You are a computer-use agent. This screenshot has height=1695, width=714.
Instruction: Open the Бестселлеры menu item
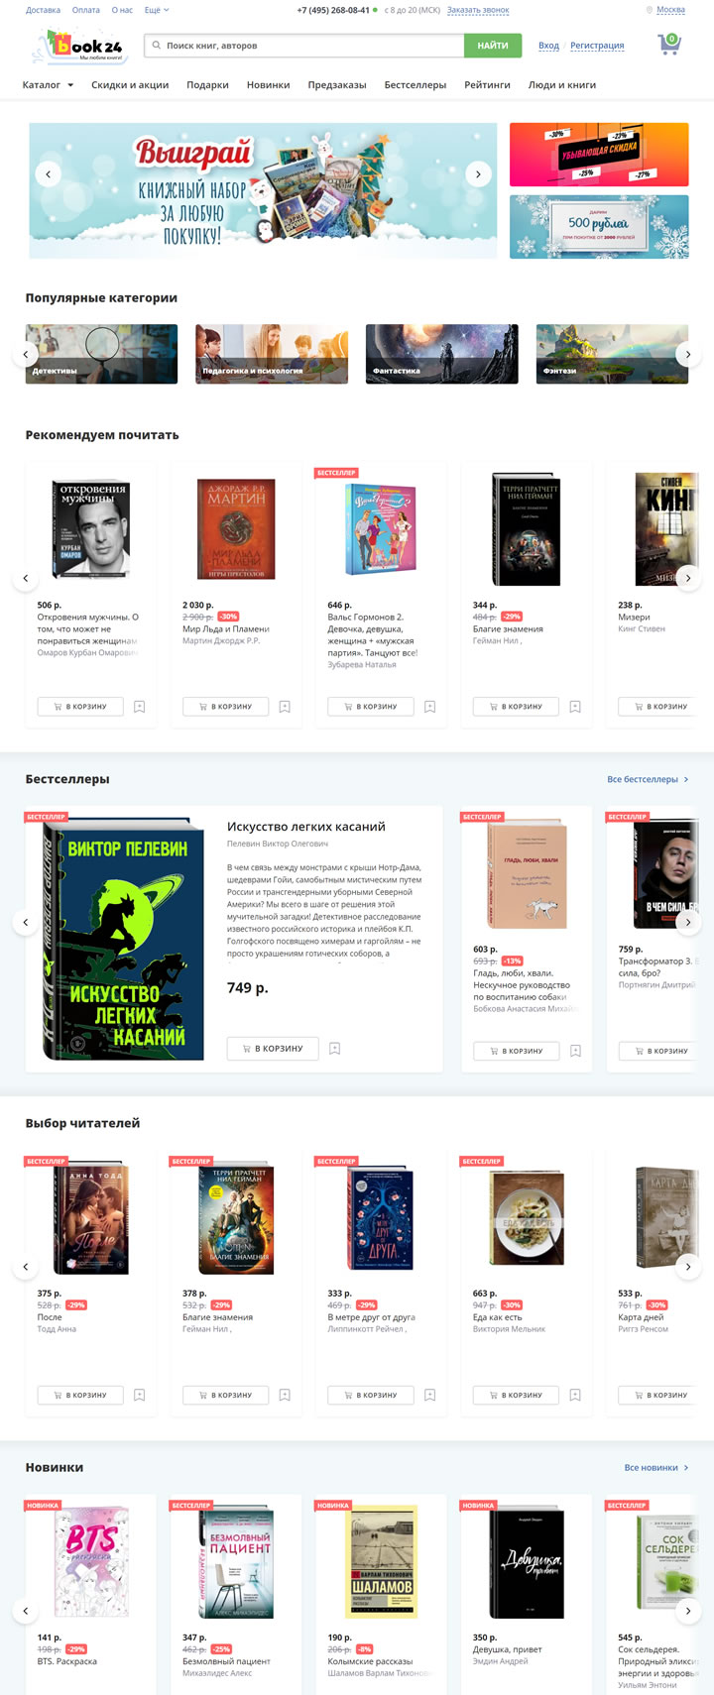pyautogui.click(x=416, y=85)
